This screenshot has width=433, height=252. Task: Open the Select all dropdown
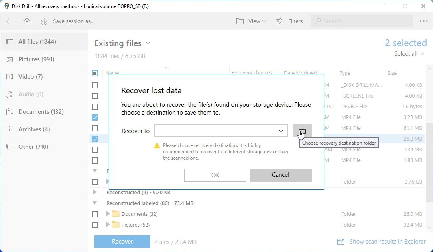tap(409, 54)
